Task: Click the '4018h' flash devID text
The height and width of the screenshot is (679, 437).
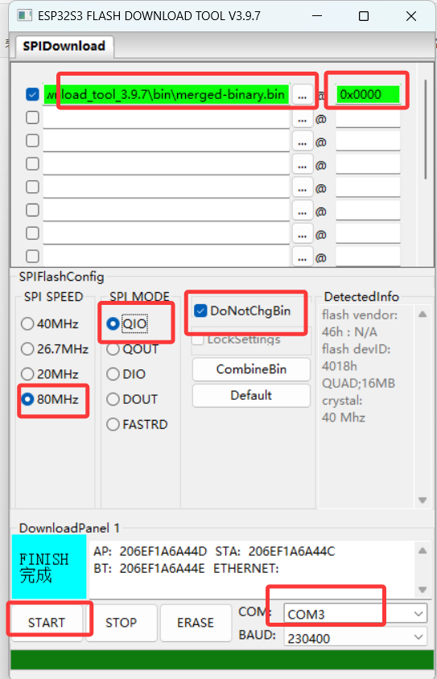Action: pos(339,366)
